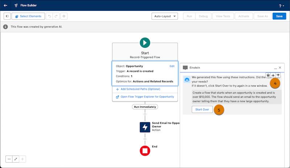The image size is (290, 168).
Task: Click the redo arrow icon
Action: tap(57, 16)
